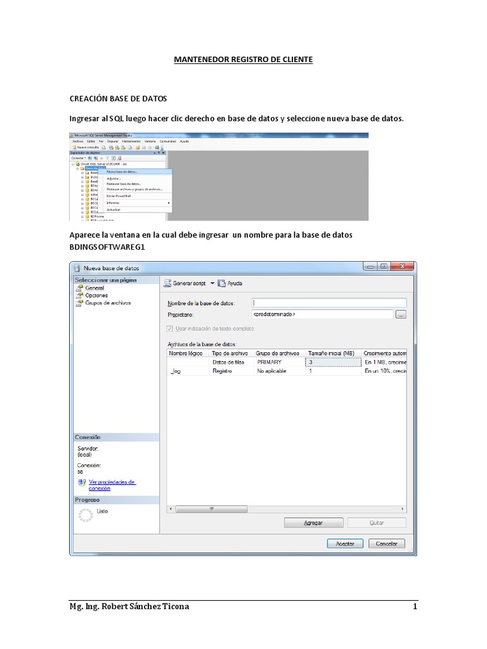Open the Generar script dropdown arrow
Viewport: 487px width, 649px height.
[x=212, y=283]
